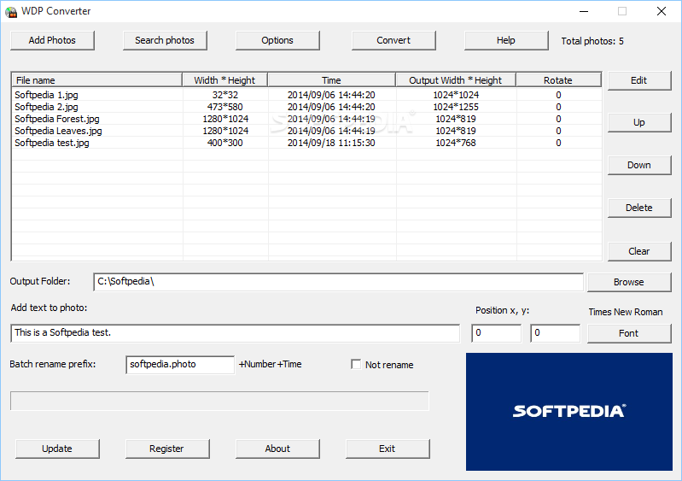Open the Options dialog

(277, 40)
